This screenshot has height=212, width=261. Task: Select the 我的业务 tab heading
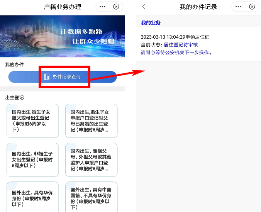(x=151, y=23)
